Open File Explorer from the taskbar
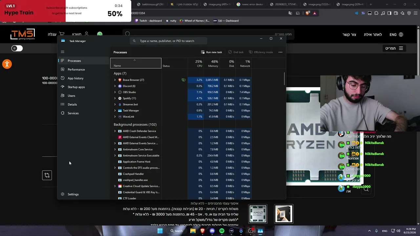 [193, 231]
